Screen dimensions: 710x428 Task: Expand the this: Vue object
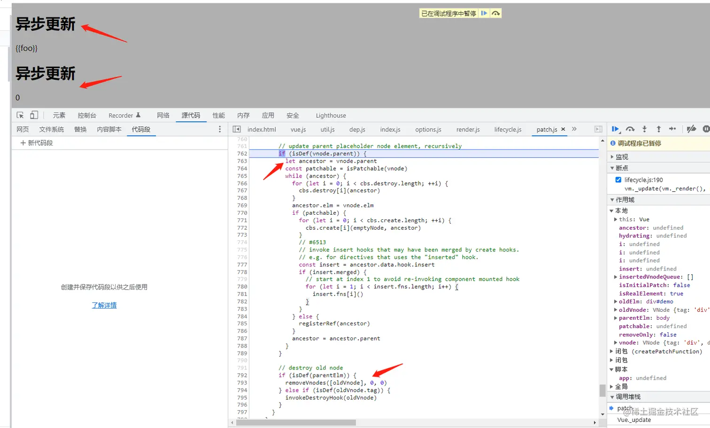[x=616, y=219]
